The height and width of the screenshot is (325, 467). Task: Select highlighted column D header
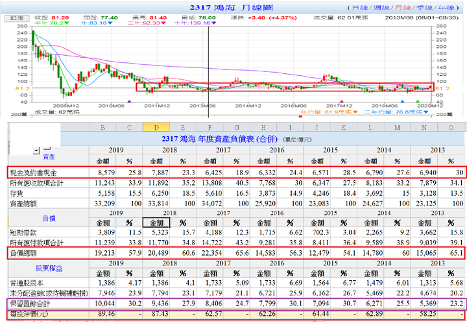pyautogui.click(x=156, y=127)
